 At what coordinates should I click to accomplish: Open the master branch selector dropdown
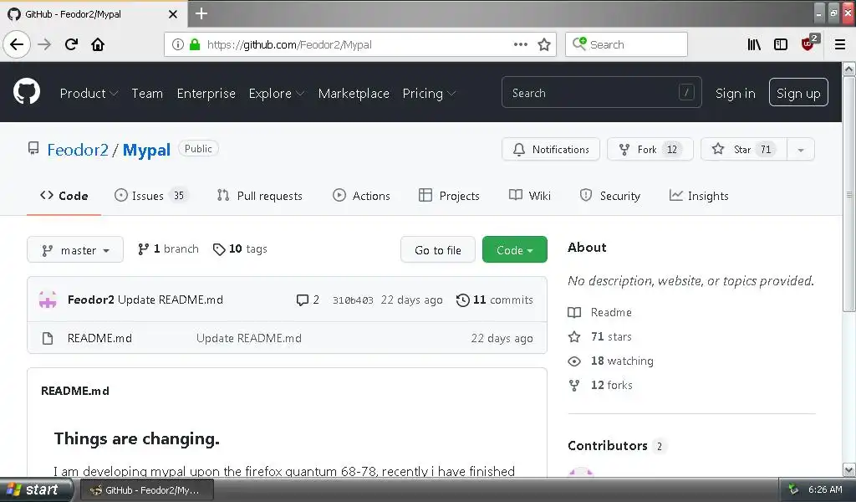(x=75, y=249)
